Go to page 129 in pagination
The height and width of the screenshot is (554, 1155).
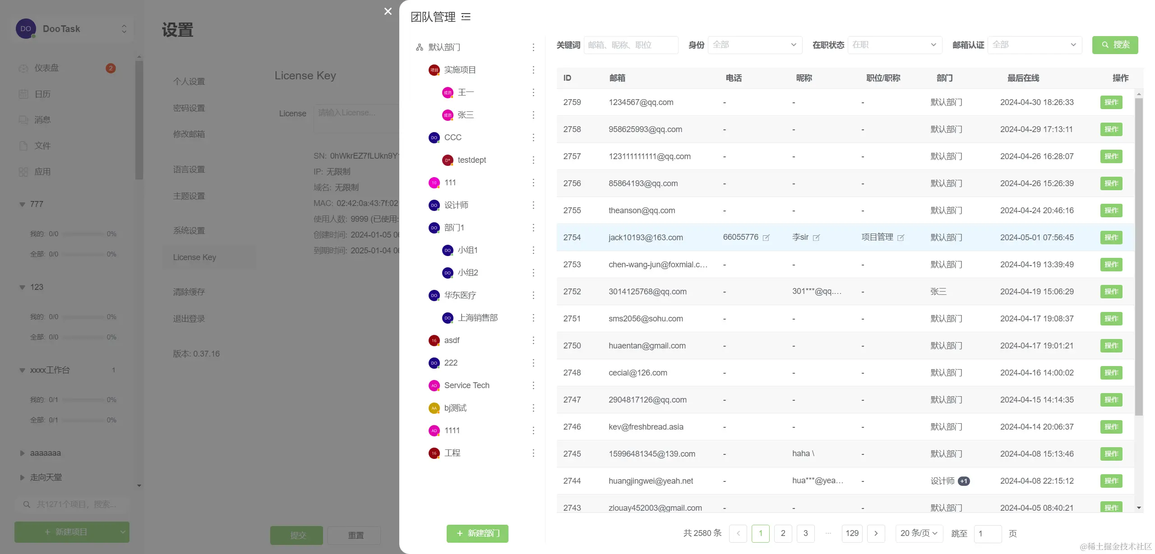click(851, 533)
